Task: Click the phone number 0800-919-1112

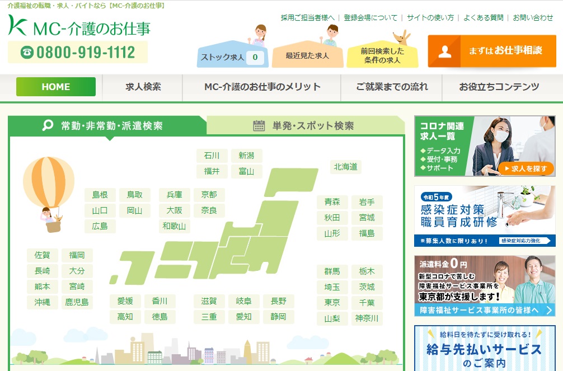Action: pyautogui.click(x=78, y=52)
